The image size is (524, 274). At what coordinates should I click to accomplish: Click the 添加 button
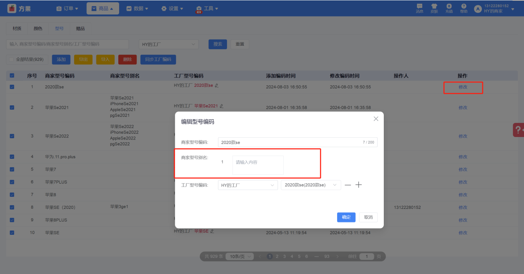pyautogui.click(x=61, y=59)
